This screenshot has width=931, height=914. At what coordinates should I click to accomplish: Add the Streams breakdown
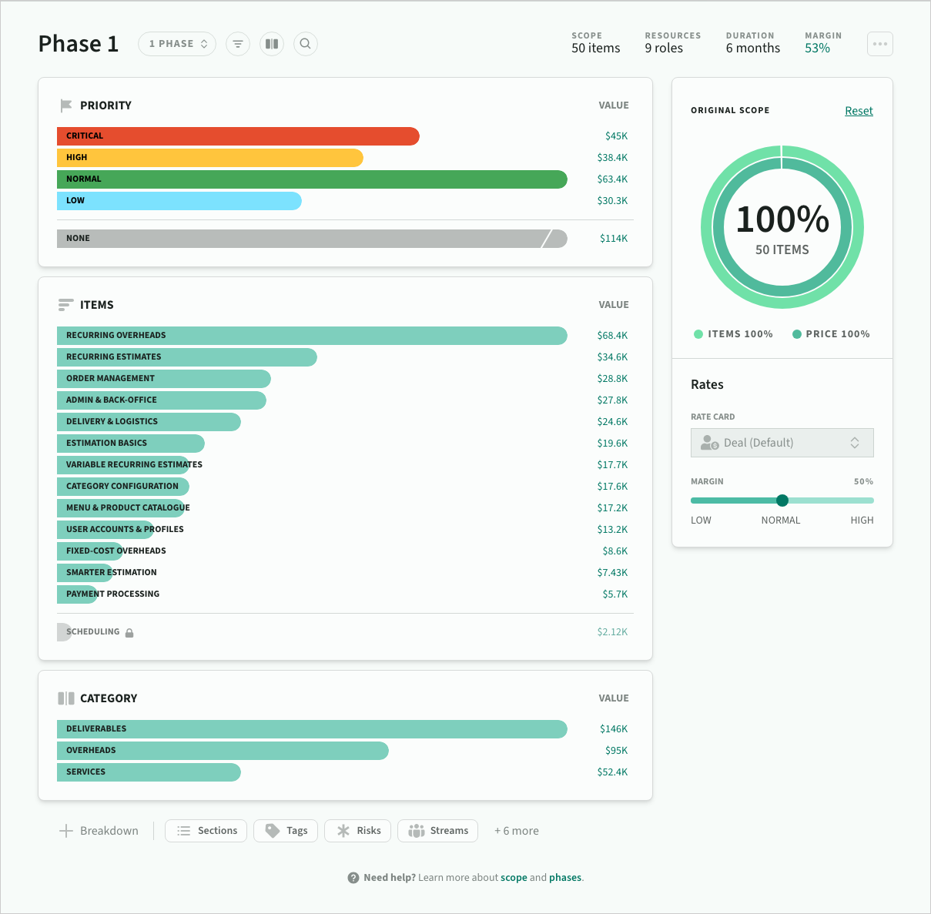tap(437, 831)
